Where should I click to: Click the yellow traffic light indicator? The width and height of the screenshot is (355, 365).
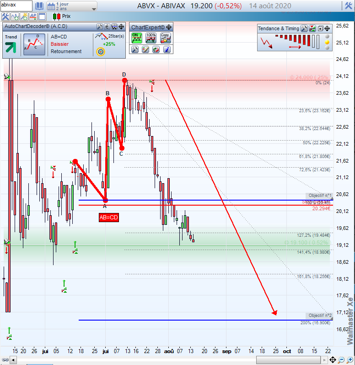pyautogui.click(x=327, y=42)
